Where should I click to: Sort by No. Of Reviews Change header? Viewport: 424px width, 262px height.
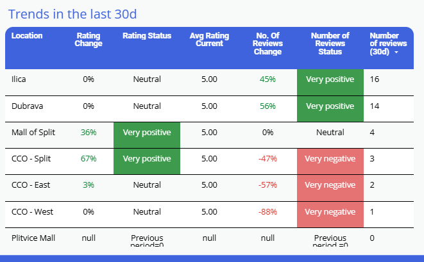[268, 44]
